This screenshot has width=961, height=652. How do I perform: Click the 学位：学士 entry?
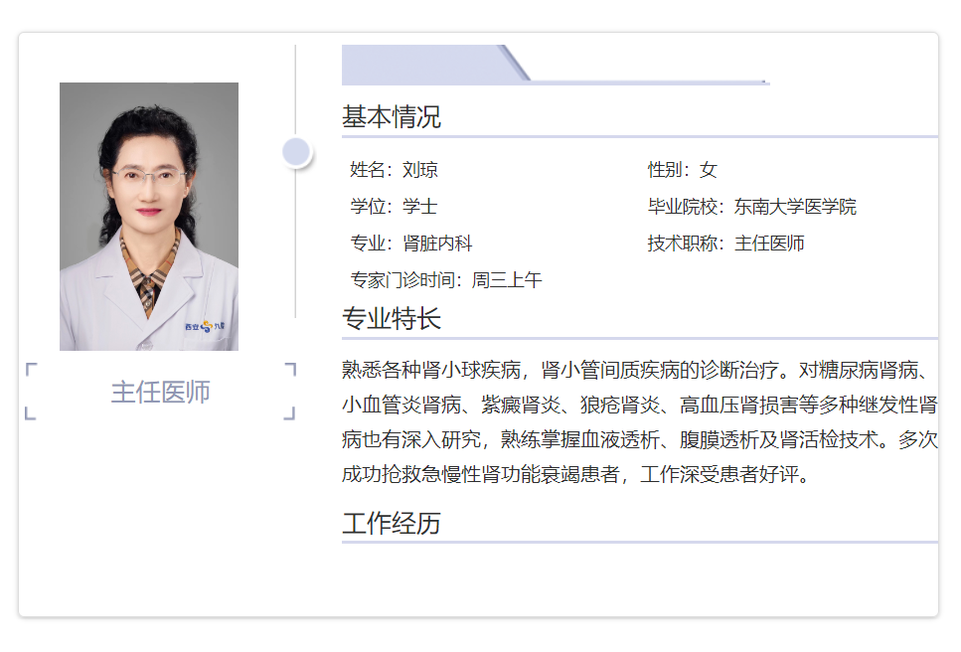pyautogui.click(x=394, y=207)
